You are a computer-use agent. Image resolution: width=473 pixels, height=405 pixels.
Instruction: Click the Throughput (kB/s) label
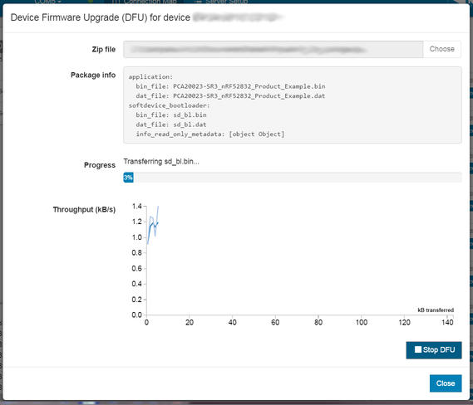coord(84,210)
